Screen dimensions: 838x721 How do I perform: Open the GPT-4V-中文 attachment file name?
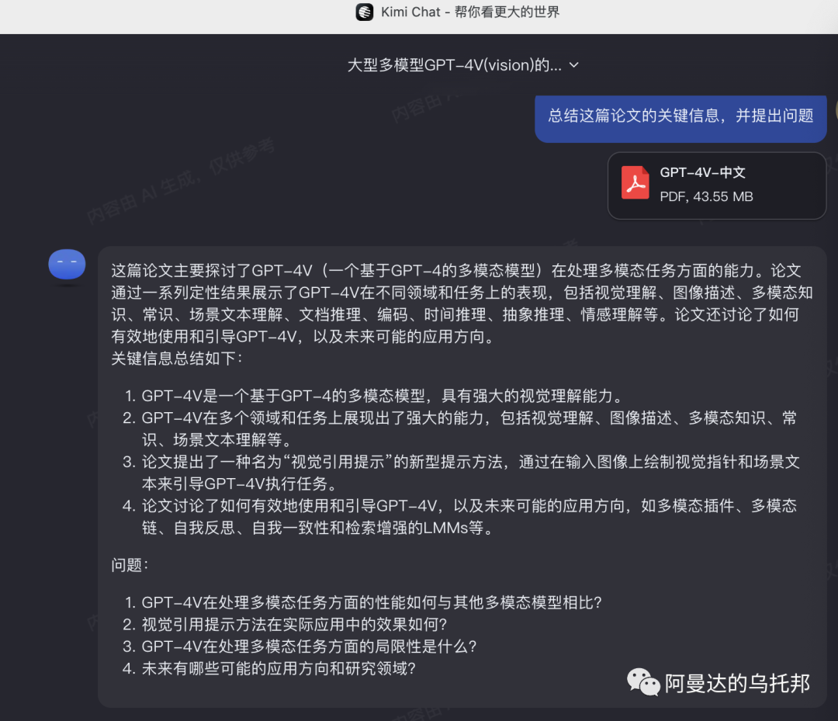coord(702,173)
